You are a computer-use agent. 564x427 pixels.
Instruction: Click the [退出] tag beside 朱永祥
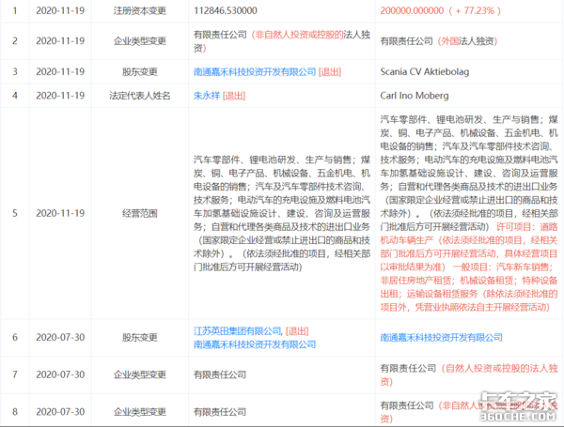pos(234,96)
